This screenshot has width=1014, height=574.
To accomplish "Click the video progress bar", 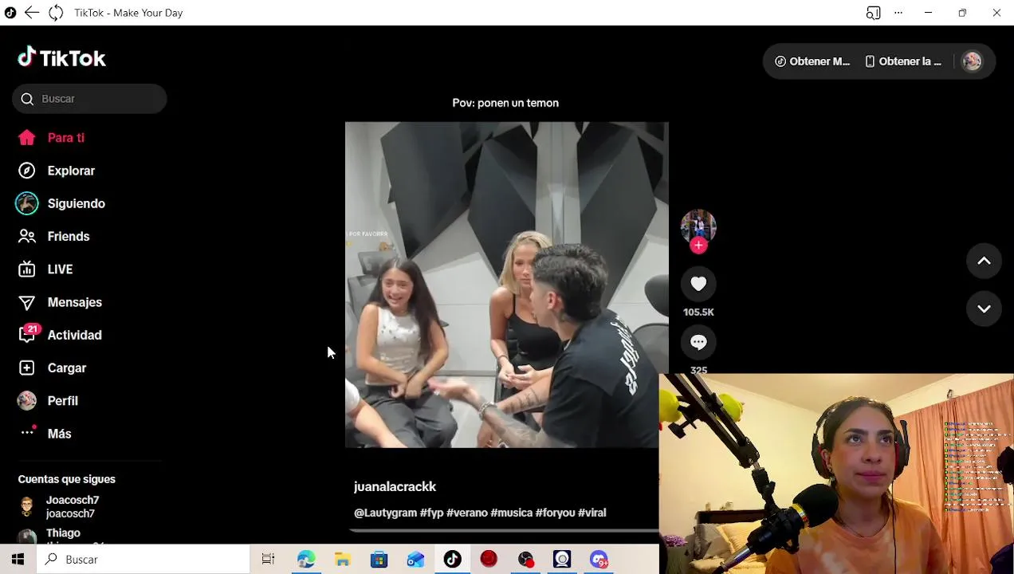I will 505,530.
